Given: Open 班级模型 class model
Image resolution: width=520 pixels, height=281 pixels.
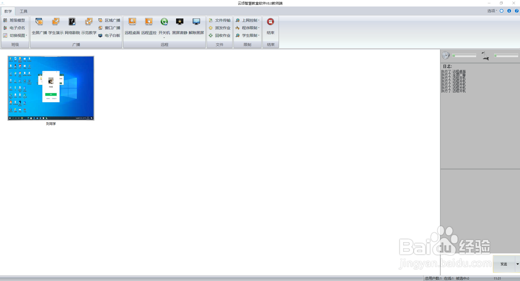Looking at the screenshot, I should [14, 20].
